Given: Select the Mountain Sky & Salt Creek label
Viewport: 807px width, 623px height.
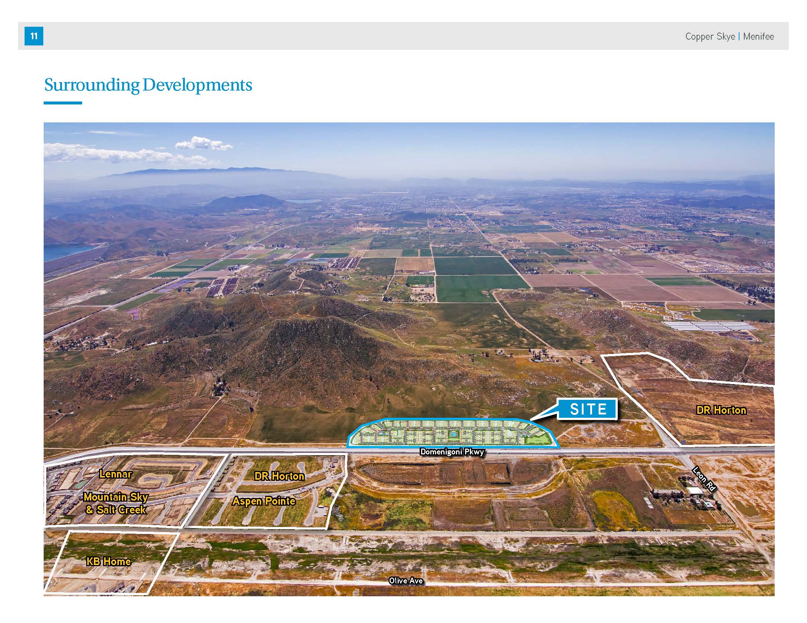Looking at the screenshot, I should (x=116, y=504).
